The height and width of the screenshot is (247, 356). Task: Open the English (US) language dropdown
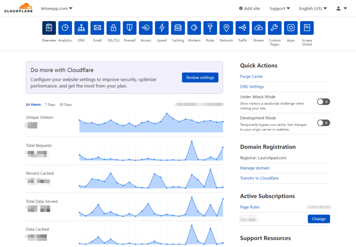tap(313, 8)
